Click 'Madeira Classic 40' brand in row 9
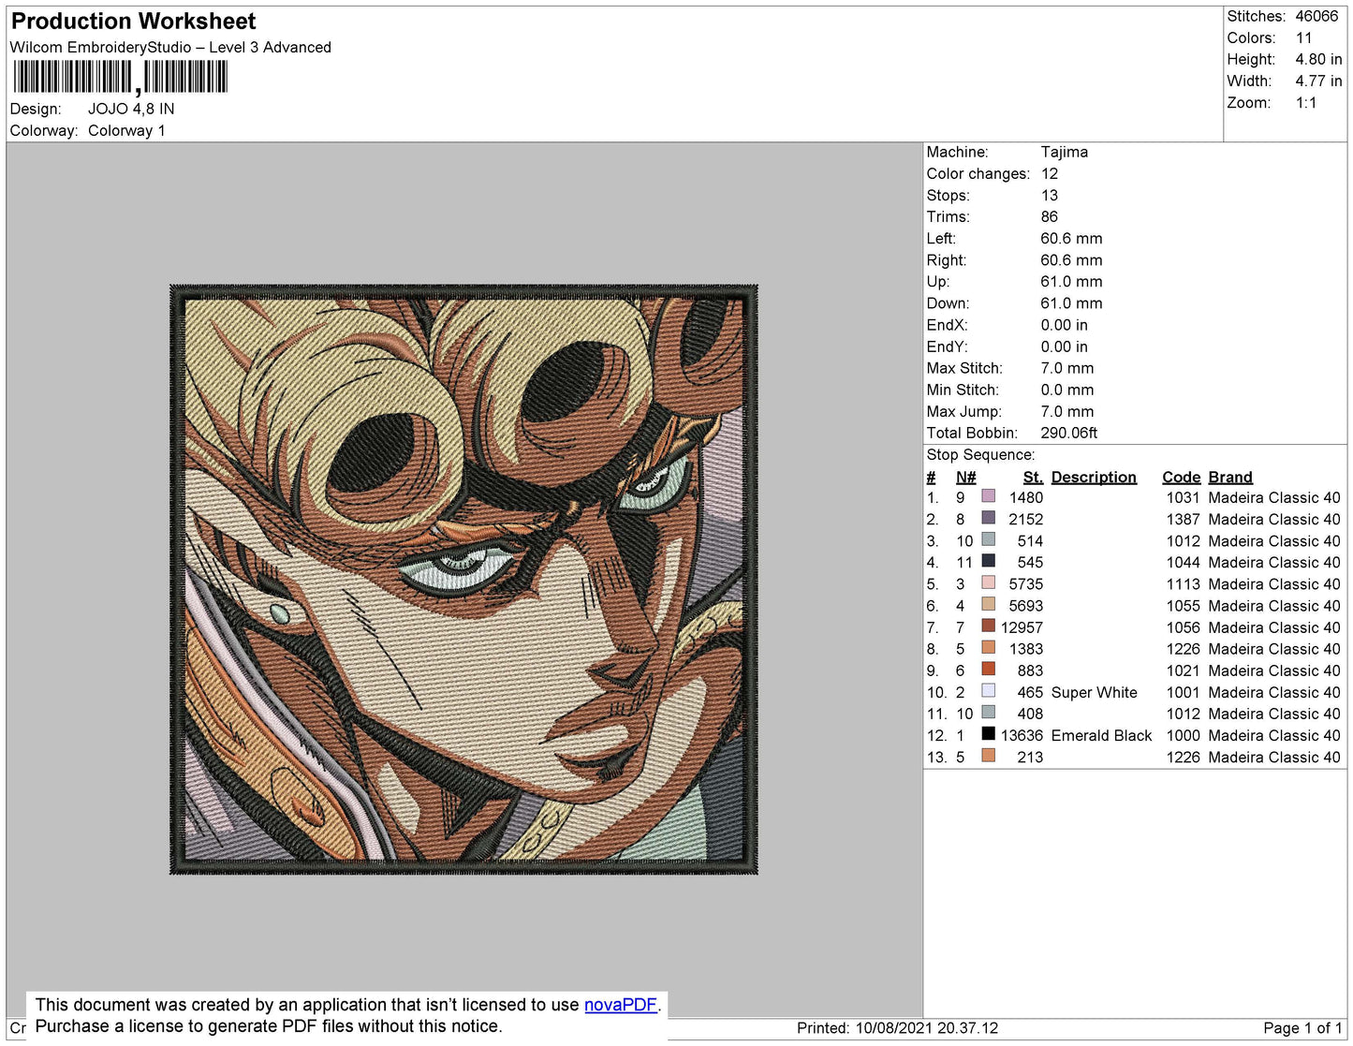 point(1274,670)
